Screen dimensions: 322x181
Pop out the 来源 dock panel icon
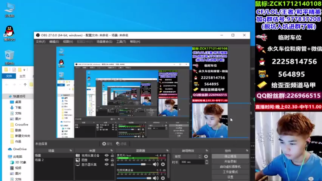point(111,150)
